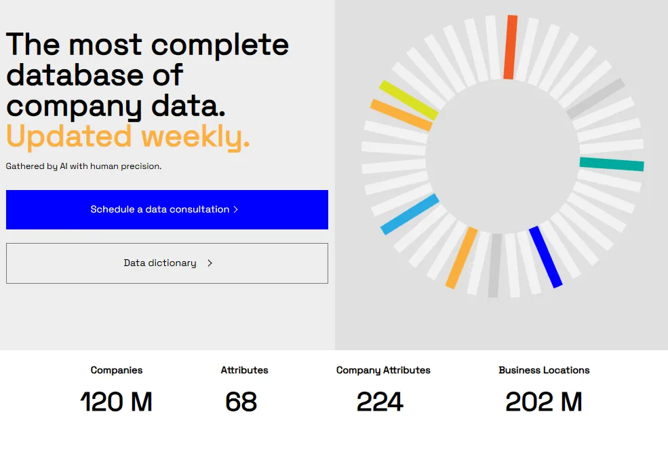Click the light blue bar on the ring
The image size is (668, 469).
click(410, 214)
